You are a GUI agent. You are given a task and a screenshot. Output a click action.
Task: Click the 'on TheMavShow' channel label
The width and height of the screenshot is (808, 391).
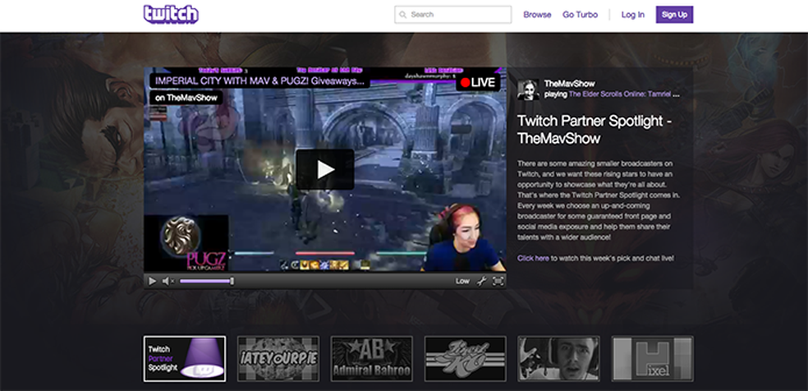click(x=186, y=98)
